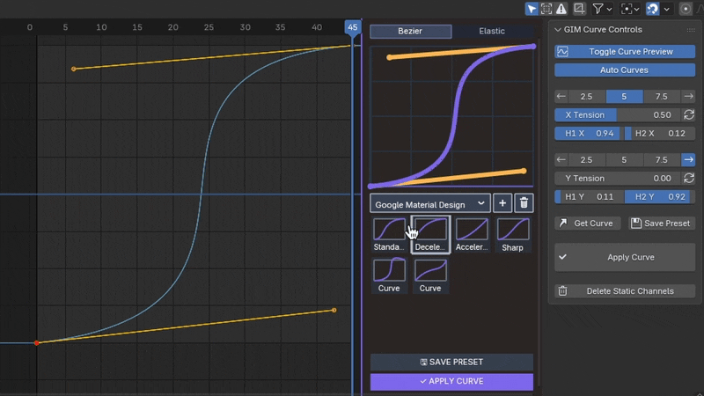Select 7.5 in the X tension row

pyautogui.click(x=662, y=97)
